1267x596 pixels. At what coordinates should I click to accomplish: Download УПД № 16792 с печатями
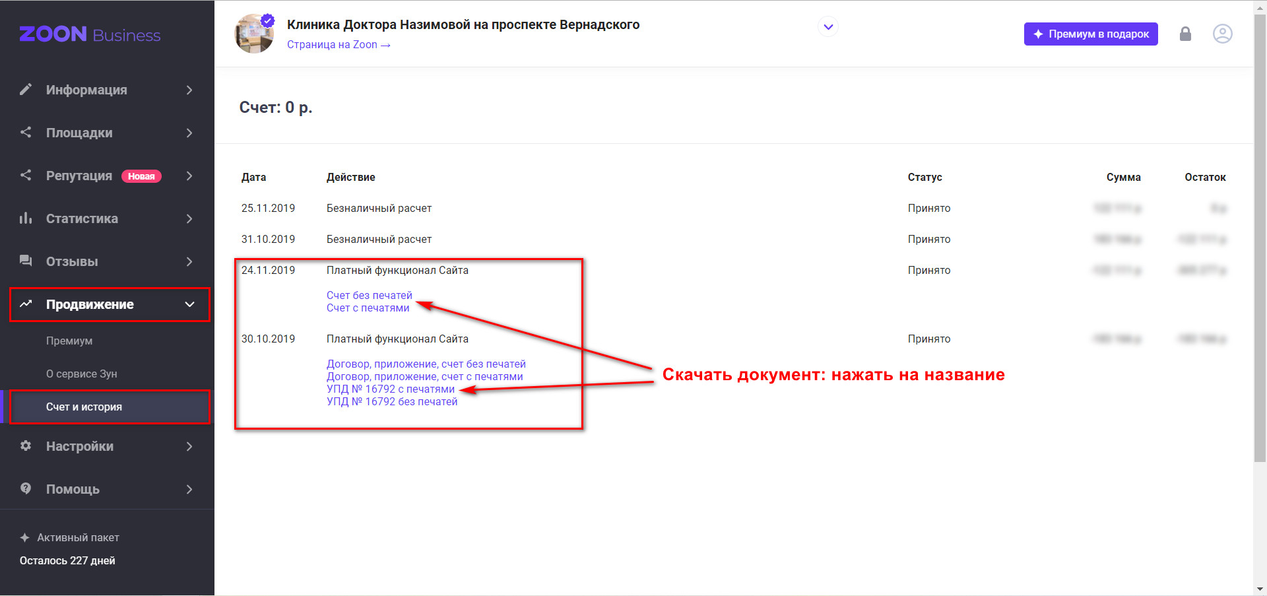391,389
